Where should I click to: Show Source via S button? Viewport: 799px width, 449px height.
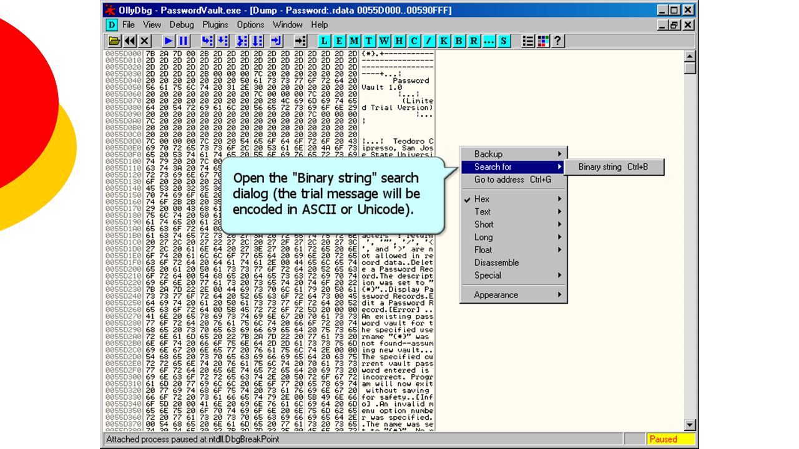[504, 41]
